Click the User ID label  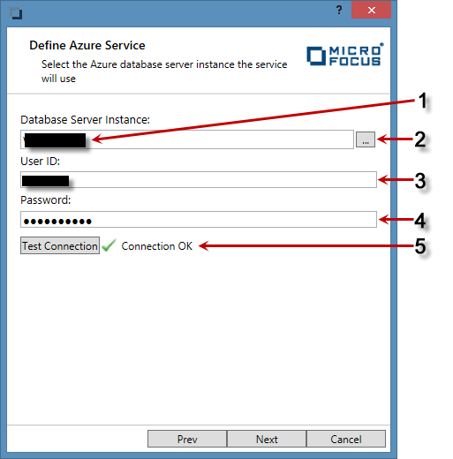coord(40,162)
